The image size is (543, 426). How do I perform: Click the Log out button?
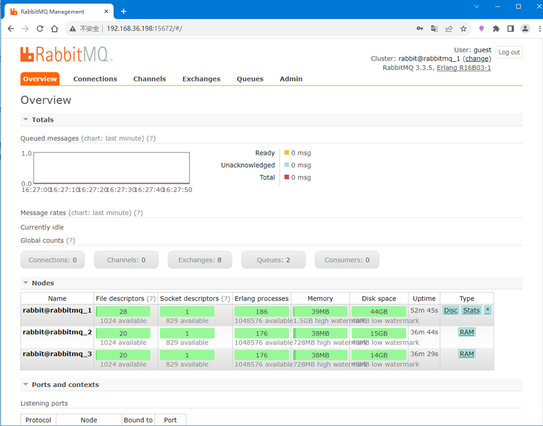[x=509, y=52]
